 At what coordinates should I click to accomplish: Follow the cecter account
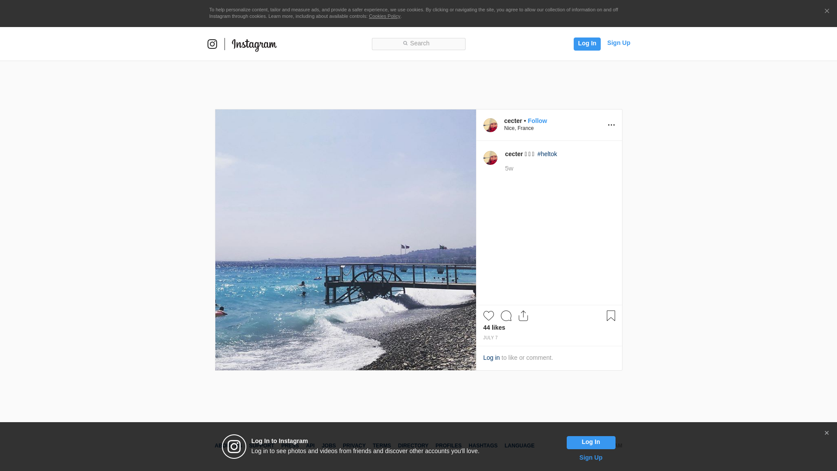538,121
